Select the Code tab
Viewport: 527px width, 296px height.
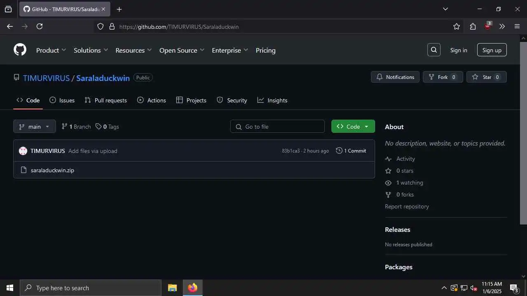[28, 100]
